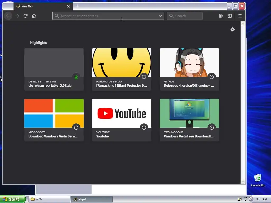Click the history clock icon on the GitHub DIE-engine card
This screenshot has width=271, height=203.
(212, 77)
